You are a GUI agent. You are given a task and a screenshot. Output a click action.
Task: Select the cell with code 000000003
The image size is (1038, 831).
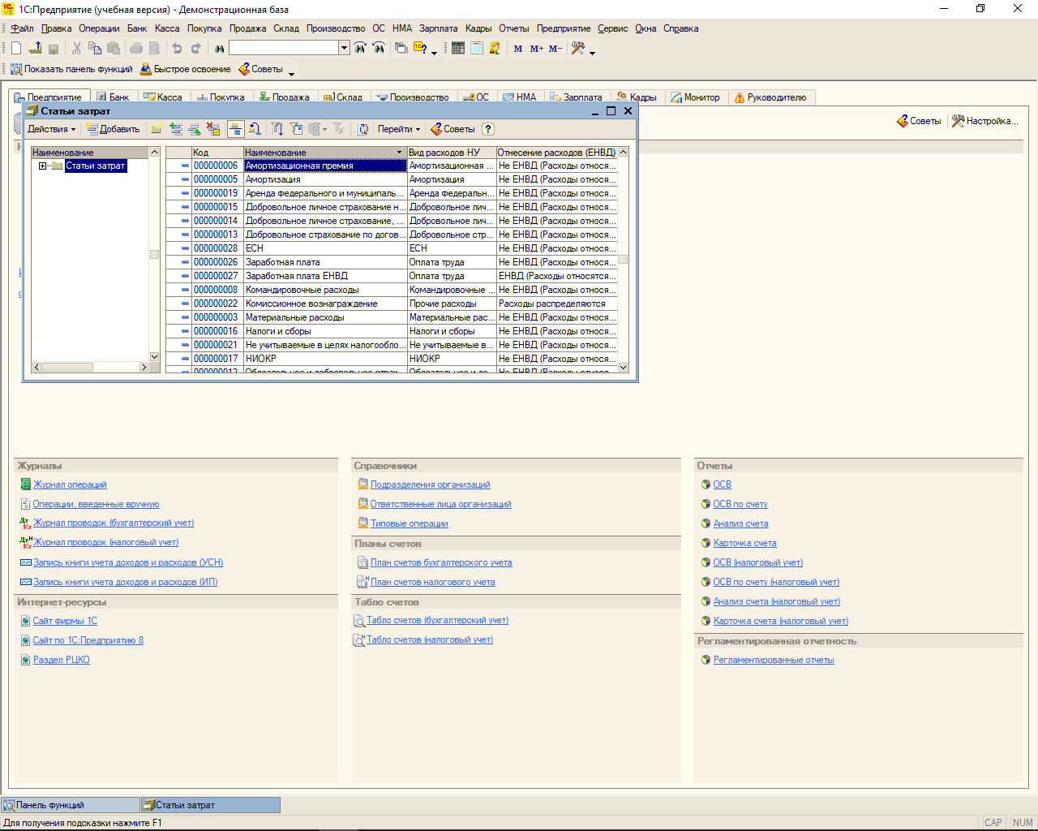point(216,317)
